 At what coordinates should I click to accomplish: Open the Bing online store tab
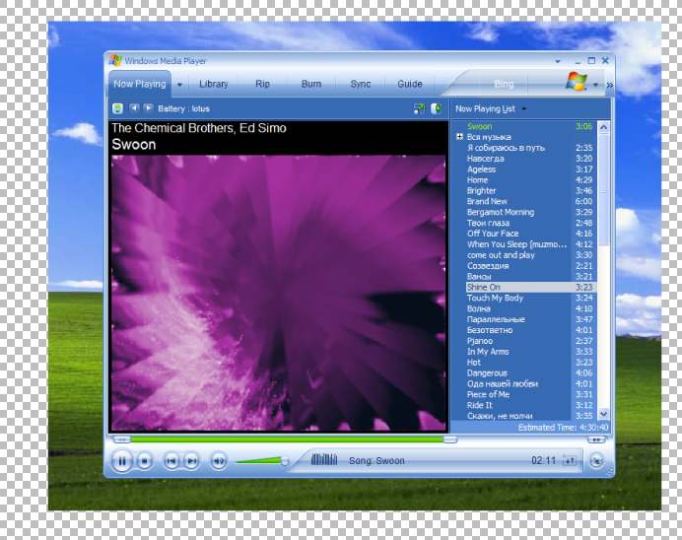click(x=504, y=84)
